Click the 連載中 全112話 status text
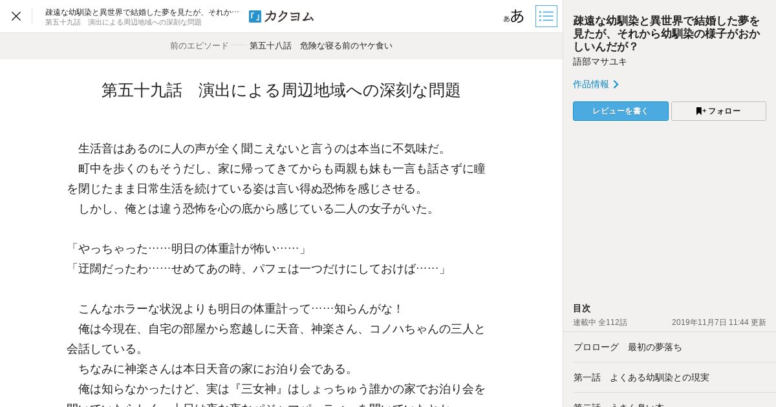 coord(600,322)
